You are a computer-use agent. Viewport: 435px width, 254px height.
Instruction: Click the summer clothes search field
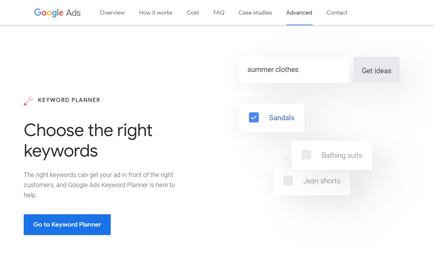click(x=294, y=70)
